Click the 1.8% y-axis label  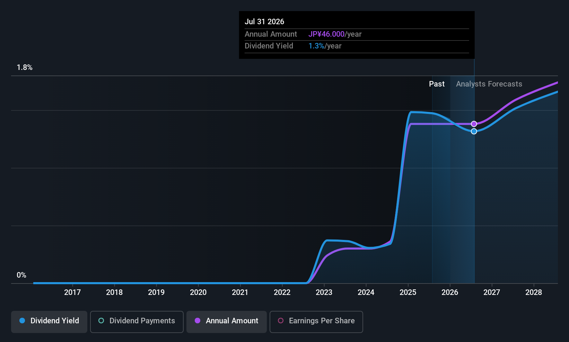tap(25, 67)
